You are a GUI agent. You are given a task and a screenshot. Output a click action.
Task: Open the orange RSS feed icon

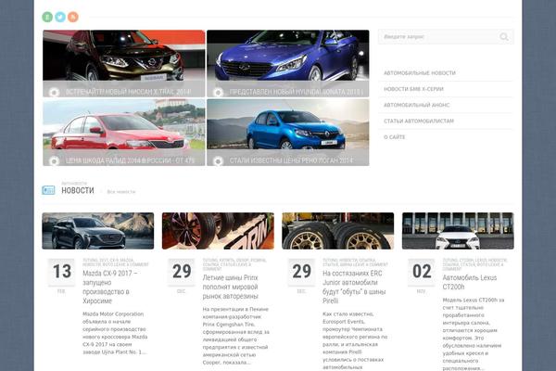(x=72, y=17)
